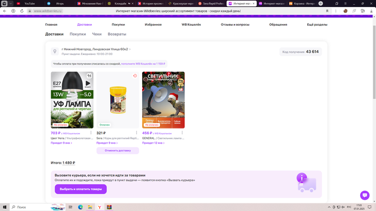The image size is (376, 211).
Task: Open the 3-dot menu of the 321 ₽ Sera feed
Action: pos(136,133)
